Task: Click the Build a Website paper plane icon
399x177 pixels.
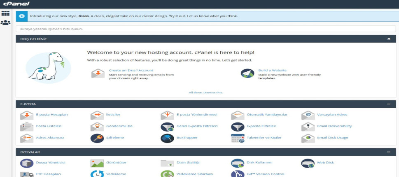Action: (247, 73)
